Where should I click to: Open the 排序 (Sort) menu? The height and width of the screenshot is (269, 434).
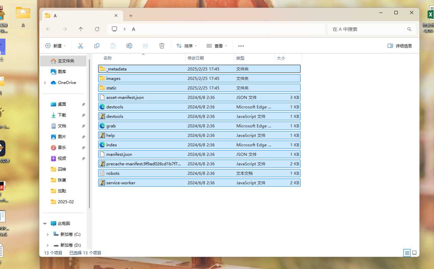(186, 45)
